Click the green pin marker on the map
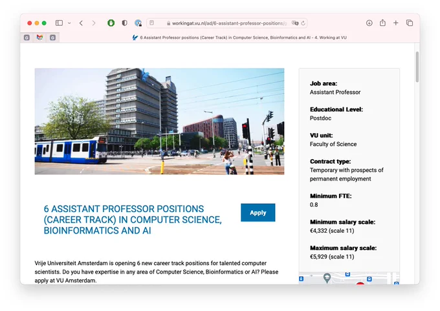This screenshot has width=440, height=311. tap(327, 278)
